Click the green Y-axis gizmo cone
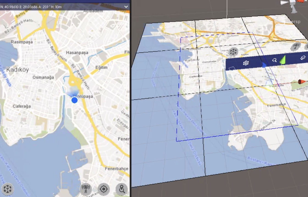 coord(282,60)
